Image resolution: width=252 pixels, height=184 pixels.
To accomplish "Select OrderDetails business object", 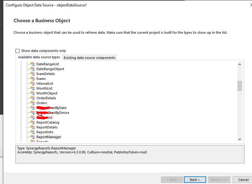I will click(x=46, y=98).
